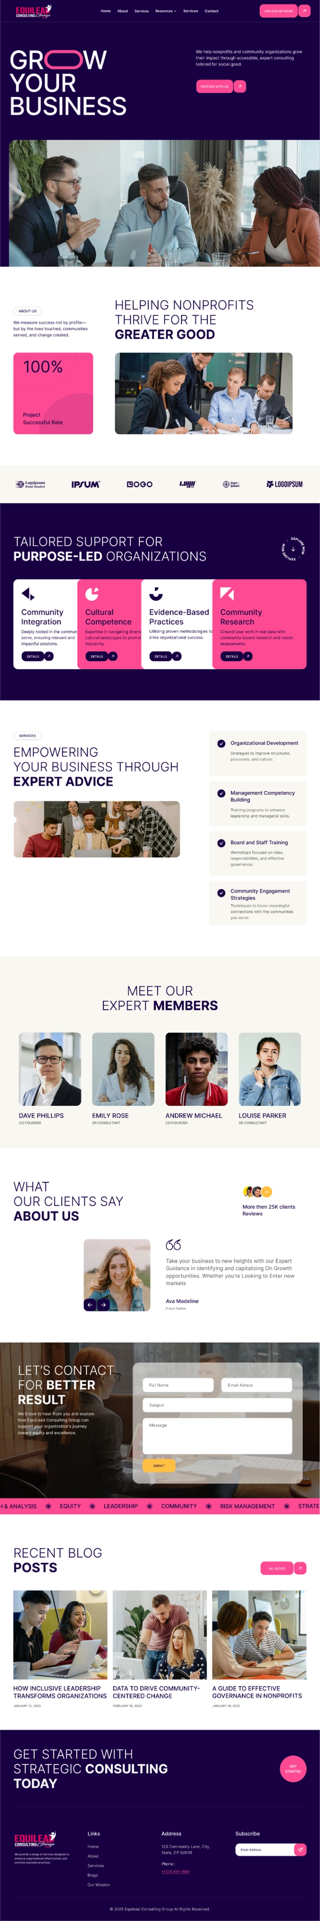Click arrow icon next to Partner With Us

[x=240, y=87]
